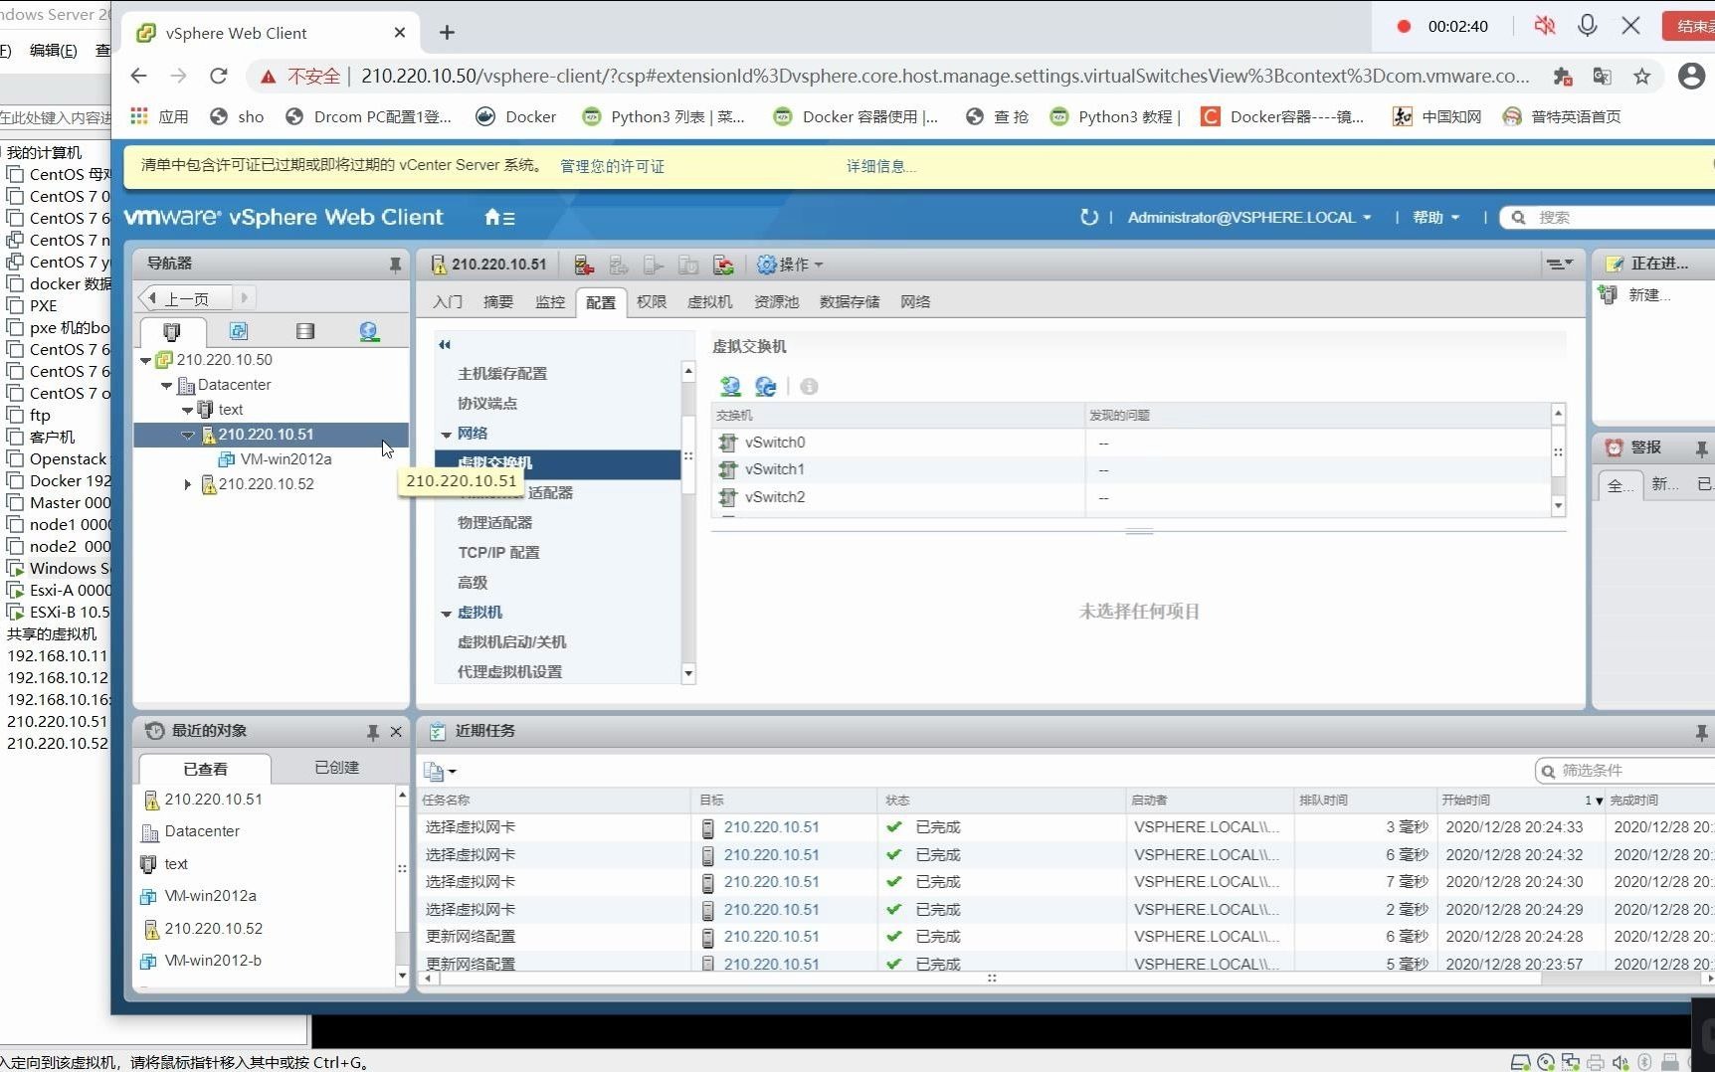Open the recent tasks export dropdown
The image size is (1715, 1072).
click(x=440, y=771)
